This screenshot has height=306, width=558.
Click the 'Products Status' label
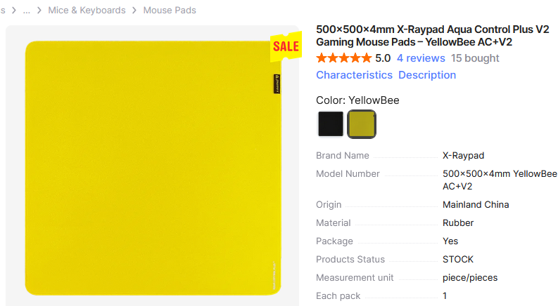pos(350,260)
